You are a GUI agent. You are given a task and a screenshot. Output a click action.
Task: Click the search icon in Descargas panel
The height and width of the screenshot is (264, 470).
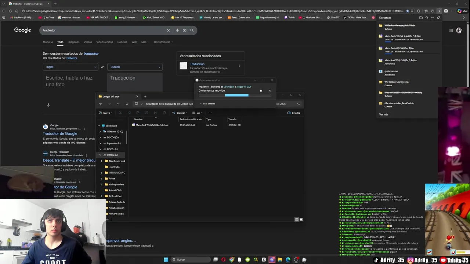point(427,18)
